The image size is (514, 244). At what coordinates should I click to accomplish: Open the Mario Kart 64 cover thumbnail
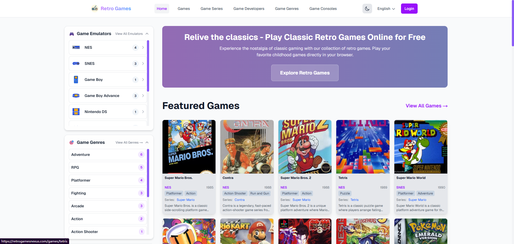[247, 231]
